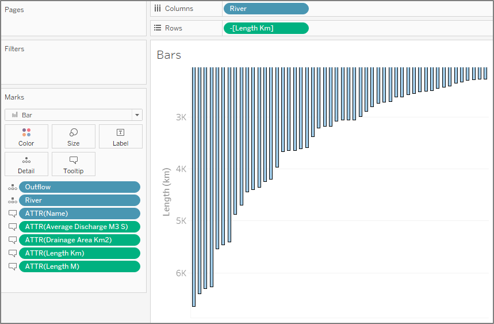
Task: Open the Tooltip editor button
Action: tap(74, 164)
